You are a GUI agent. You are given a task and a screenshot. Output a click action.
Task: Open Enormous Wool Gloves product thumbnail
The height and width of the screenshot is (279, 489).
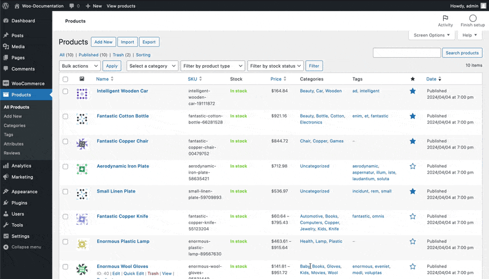click(82, 269)
